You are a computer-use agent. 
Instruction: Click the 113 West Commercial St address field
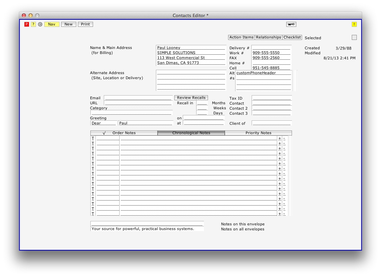(191, 58)
